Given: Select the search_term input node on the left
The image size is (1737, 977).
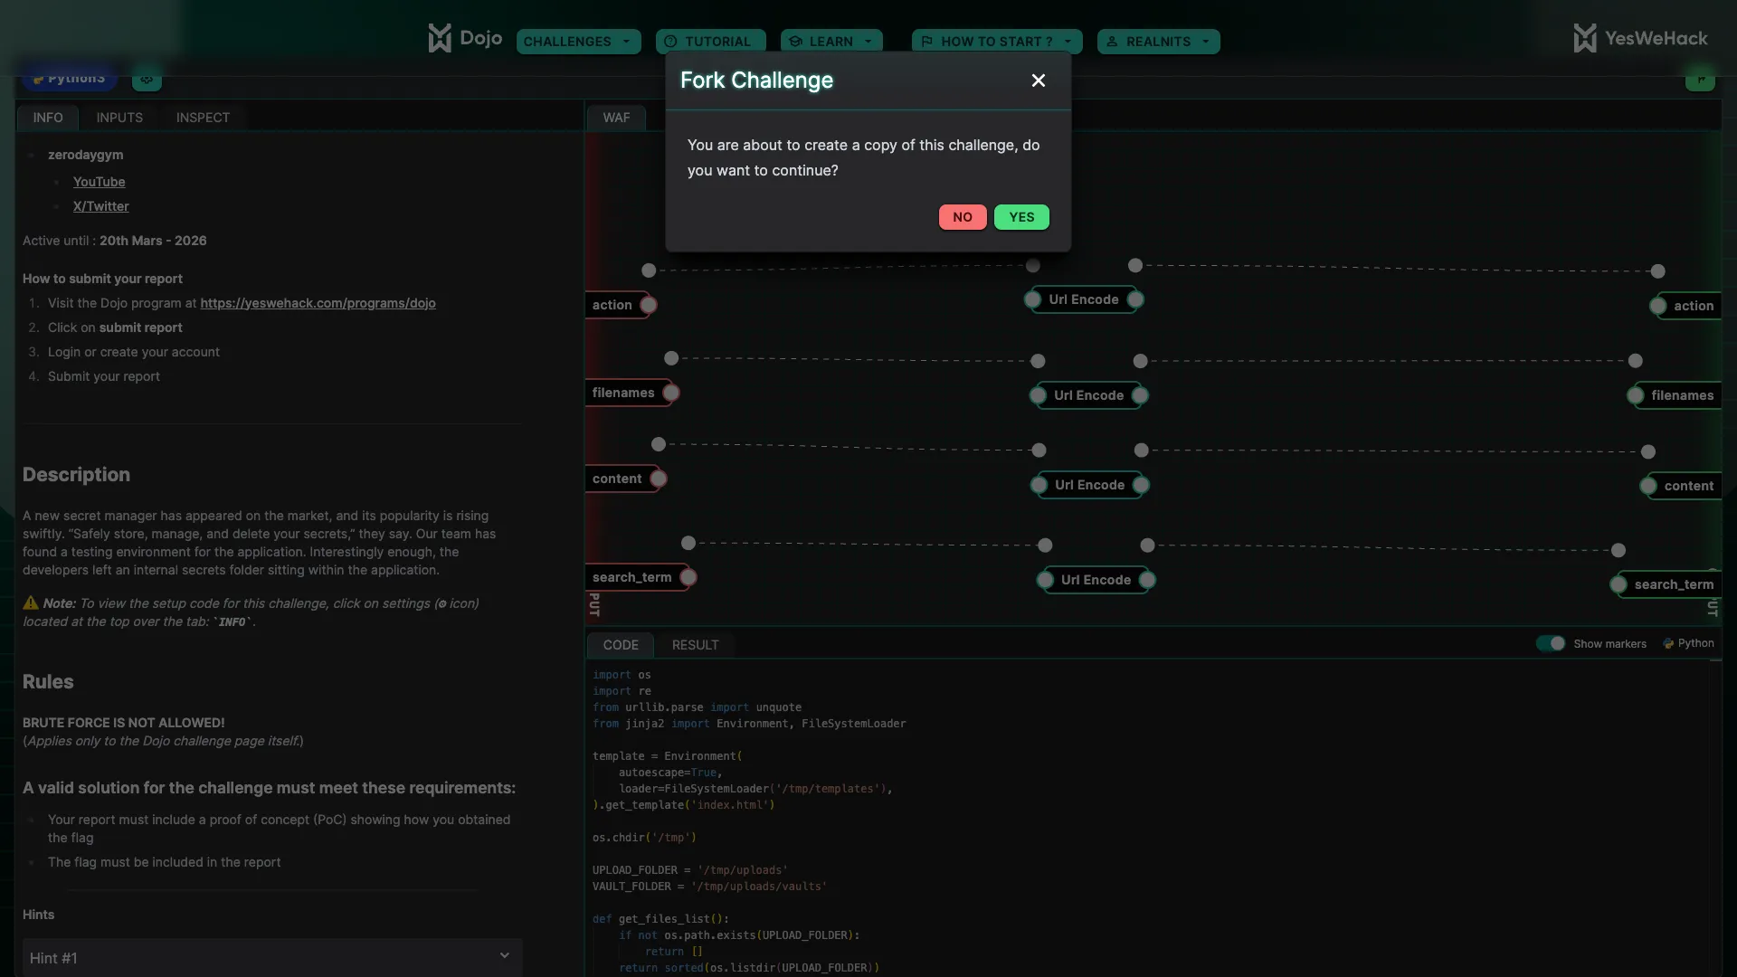Looking at the screenshot, I should [637, 577].
